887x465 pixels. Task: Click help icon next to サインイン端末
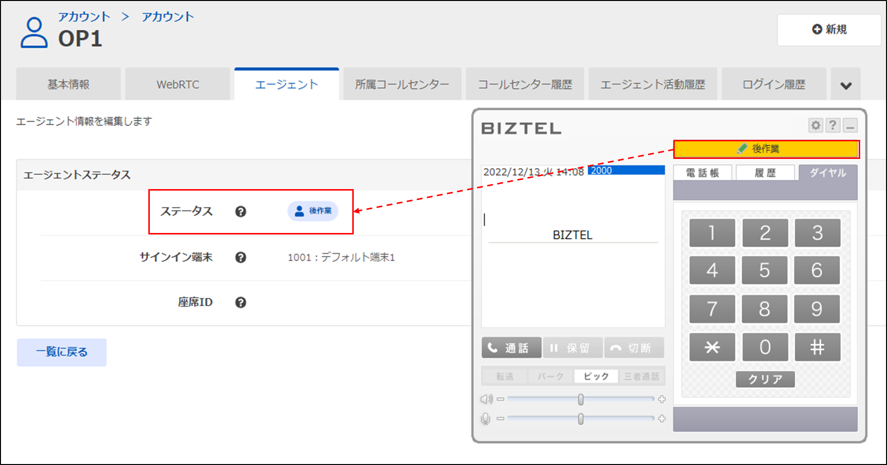coord(241,257)
